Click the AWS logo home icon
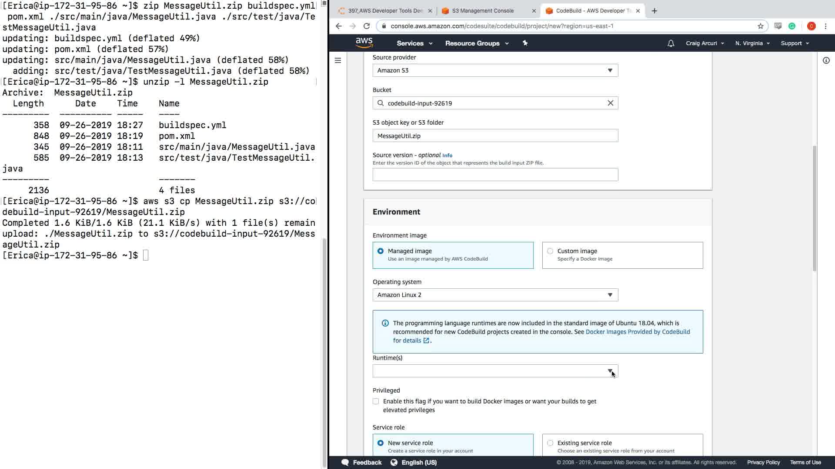 [x=364, y=43]
